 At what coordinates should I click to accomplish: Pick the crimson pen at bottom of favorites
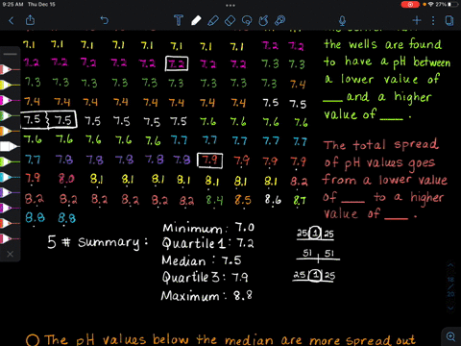coord(10,238)
